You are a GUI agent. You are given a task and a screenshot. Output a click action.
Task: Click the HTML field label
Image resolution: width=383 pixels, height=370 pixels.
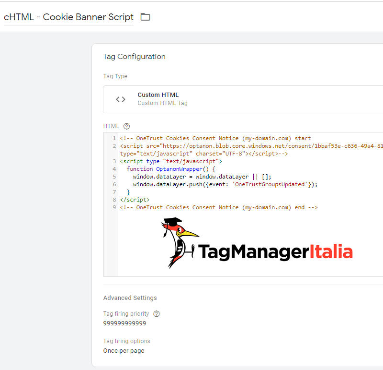tap(111, 126)
